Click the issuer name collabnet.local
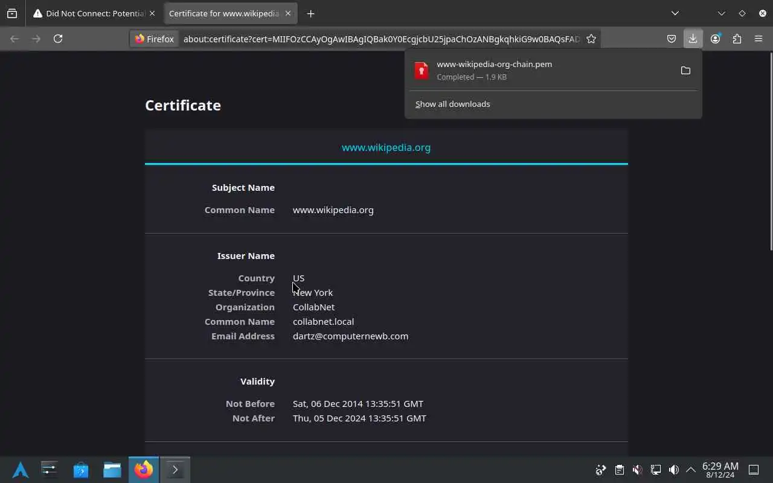773x483 pixels. pyautogui.click(x=323, y=322)
